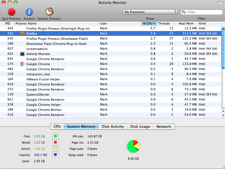Select the netsession_mac process row
225x169 pixels.
coord(111,74)
